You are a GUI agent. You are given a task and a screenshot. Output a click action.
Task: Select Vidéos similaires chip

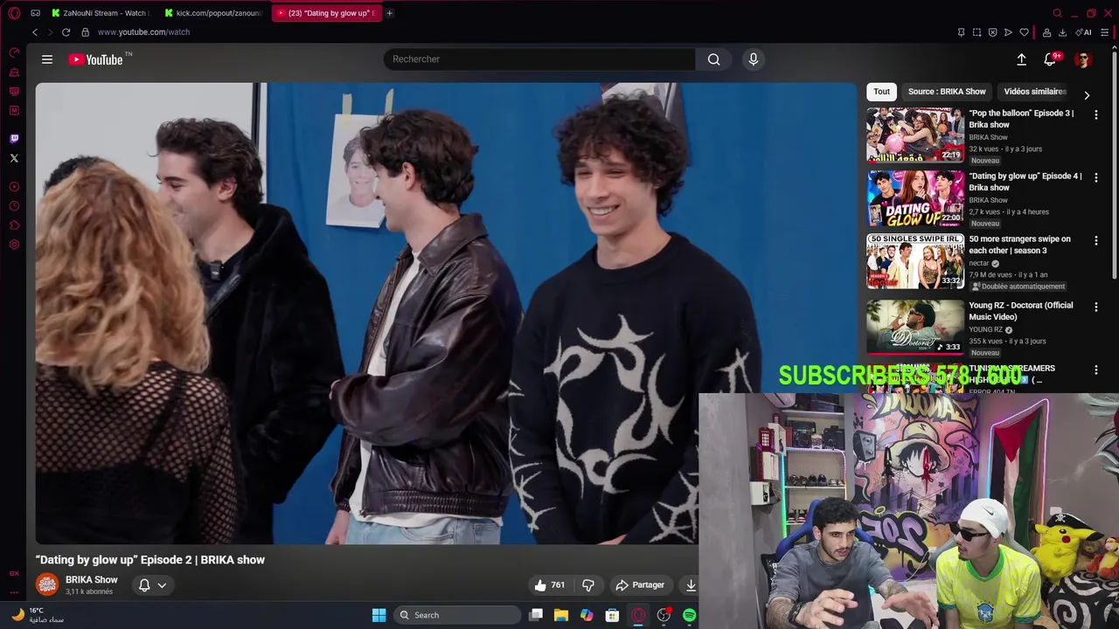(x=1035, y=92)
